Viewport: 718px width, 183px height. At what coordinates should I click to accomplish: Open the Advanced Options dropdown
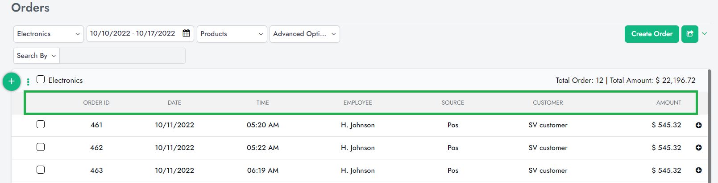(x=304, y=34)
